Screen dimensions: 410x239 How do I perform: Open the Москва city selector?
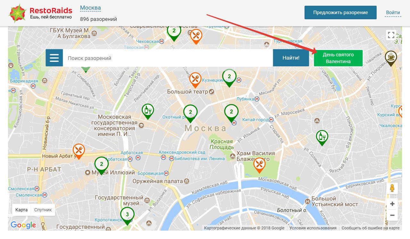coord(90,8)
